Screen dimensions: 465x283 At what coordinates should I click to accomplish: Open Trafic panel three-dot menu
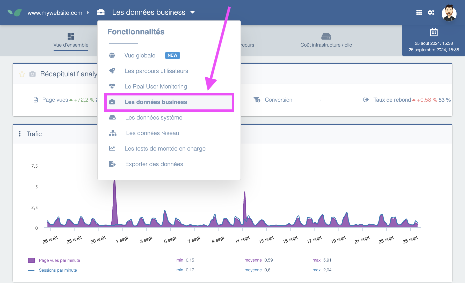point(20,134)
